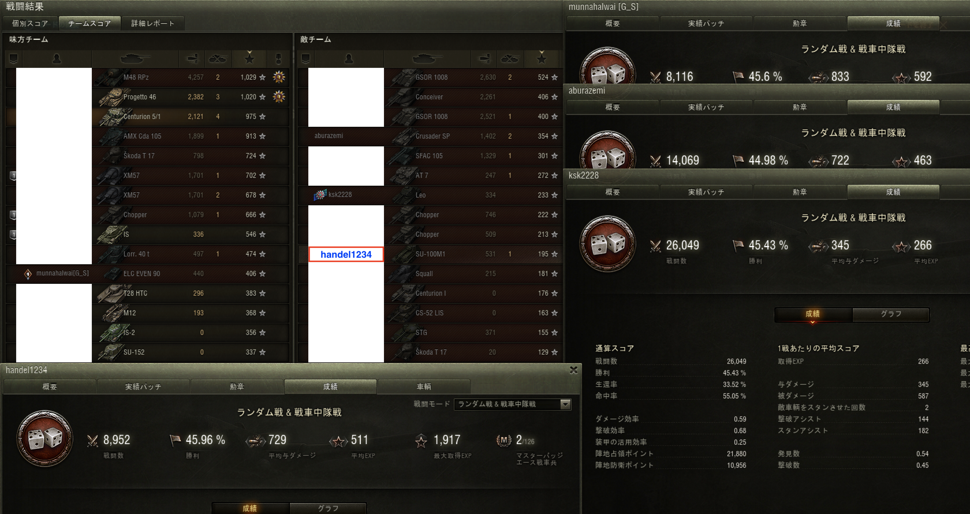The width and height of the screenshot is (970, 514).
Task: Open the 詳細レポート tab
Action: [x=153, y=23]
